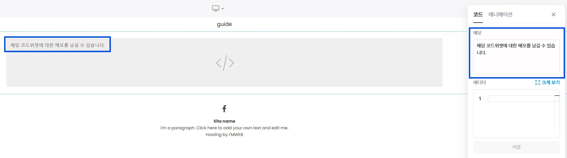
Task: Click the Facebook icon in footer
Action: point(224,109)
